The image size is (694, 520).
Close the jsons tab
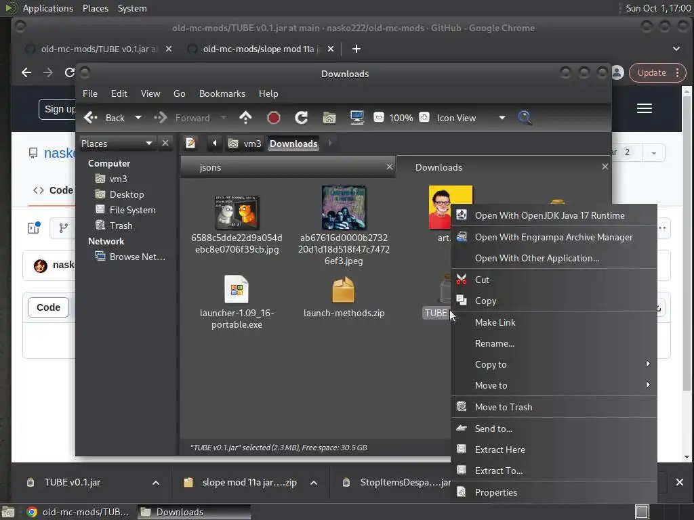point(390,167)
